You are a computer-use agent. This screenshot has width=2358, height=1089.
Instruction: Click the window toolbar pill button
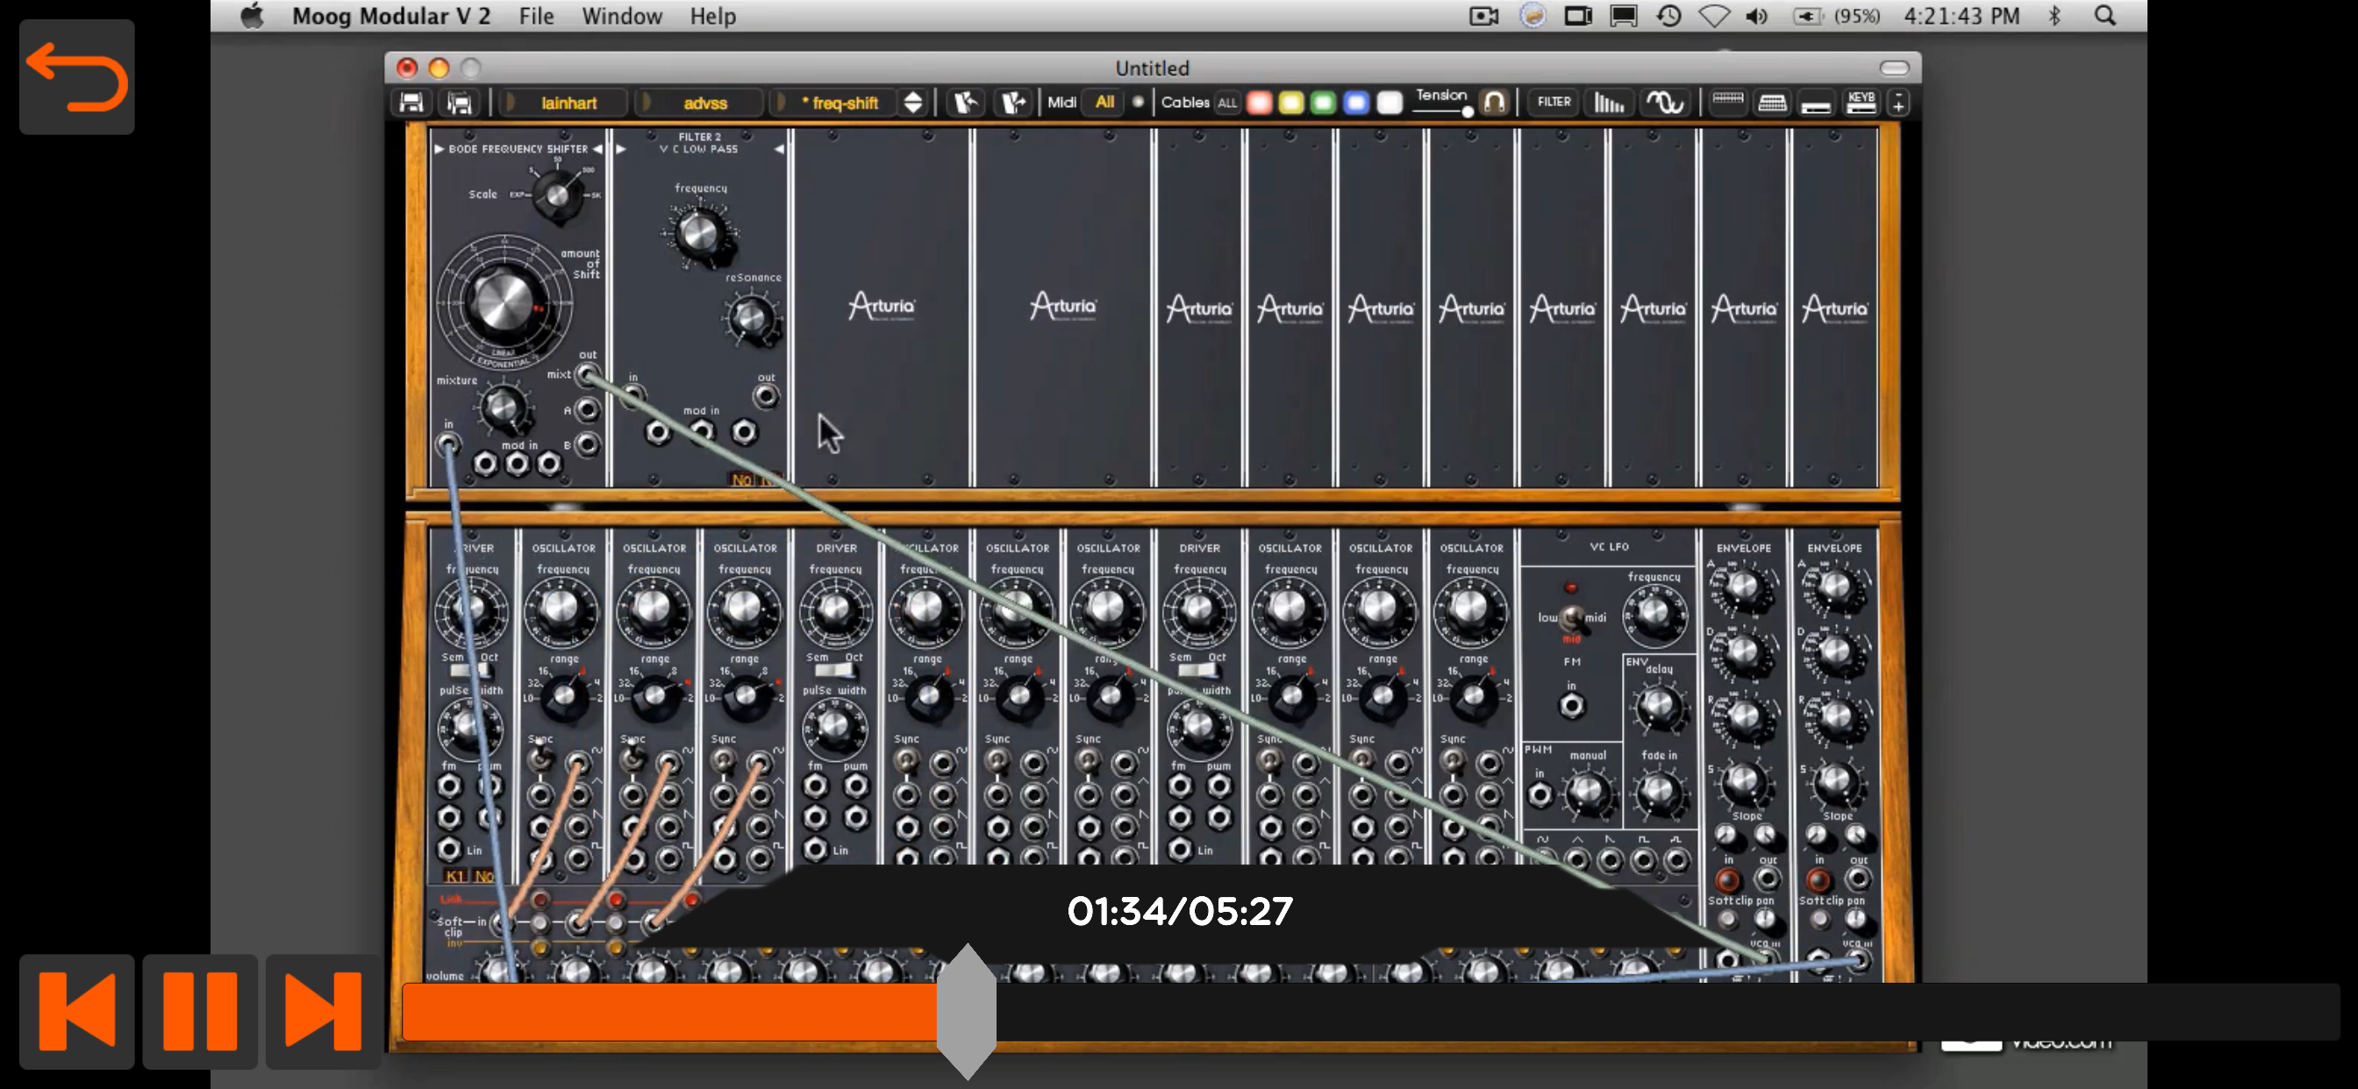1894,68
